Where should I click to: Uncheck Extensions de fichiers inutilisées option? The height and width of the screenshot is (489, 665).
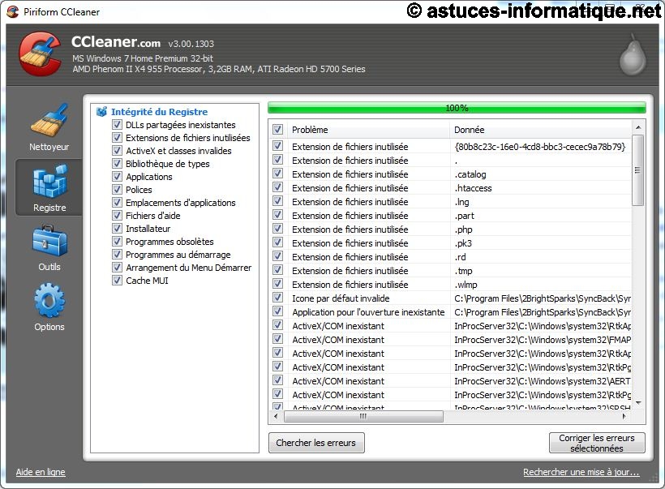point(117,137)
